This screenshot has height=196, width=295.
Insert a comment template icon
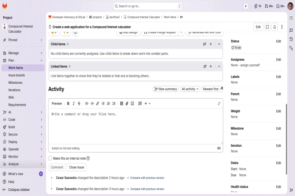click(140, 104)
